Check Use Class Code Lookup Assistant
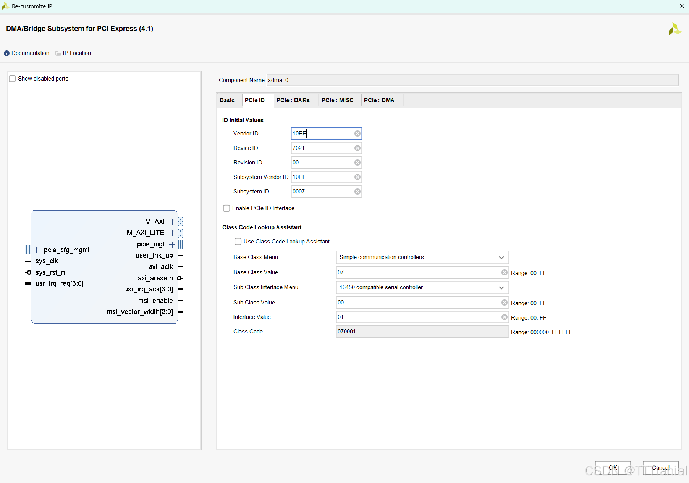 click(238, 241)
